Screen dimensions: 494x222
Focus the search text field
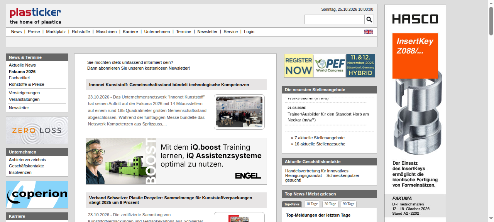[x=335, y=20]
